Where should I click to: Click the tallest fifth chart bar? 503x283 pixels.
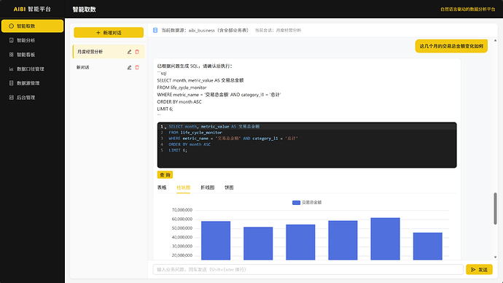coord(385,239)
